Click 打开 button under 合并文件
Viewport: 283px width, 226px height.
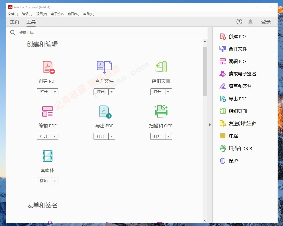[101, 92]
